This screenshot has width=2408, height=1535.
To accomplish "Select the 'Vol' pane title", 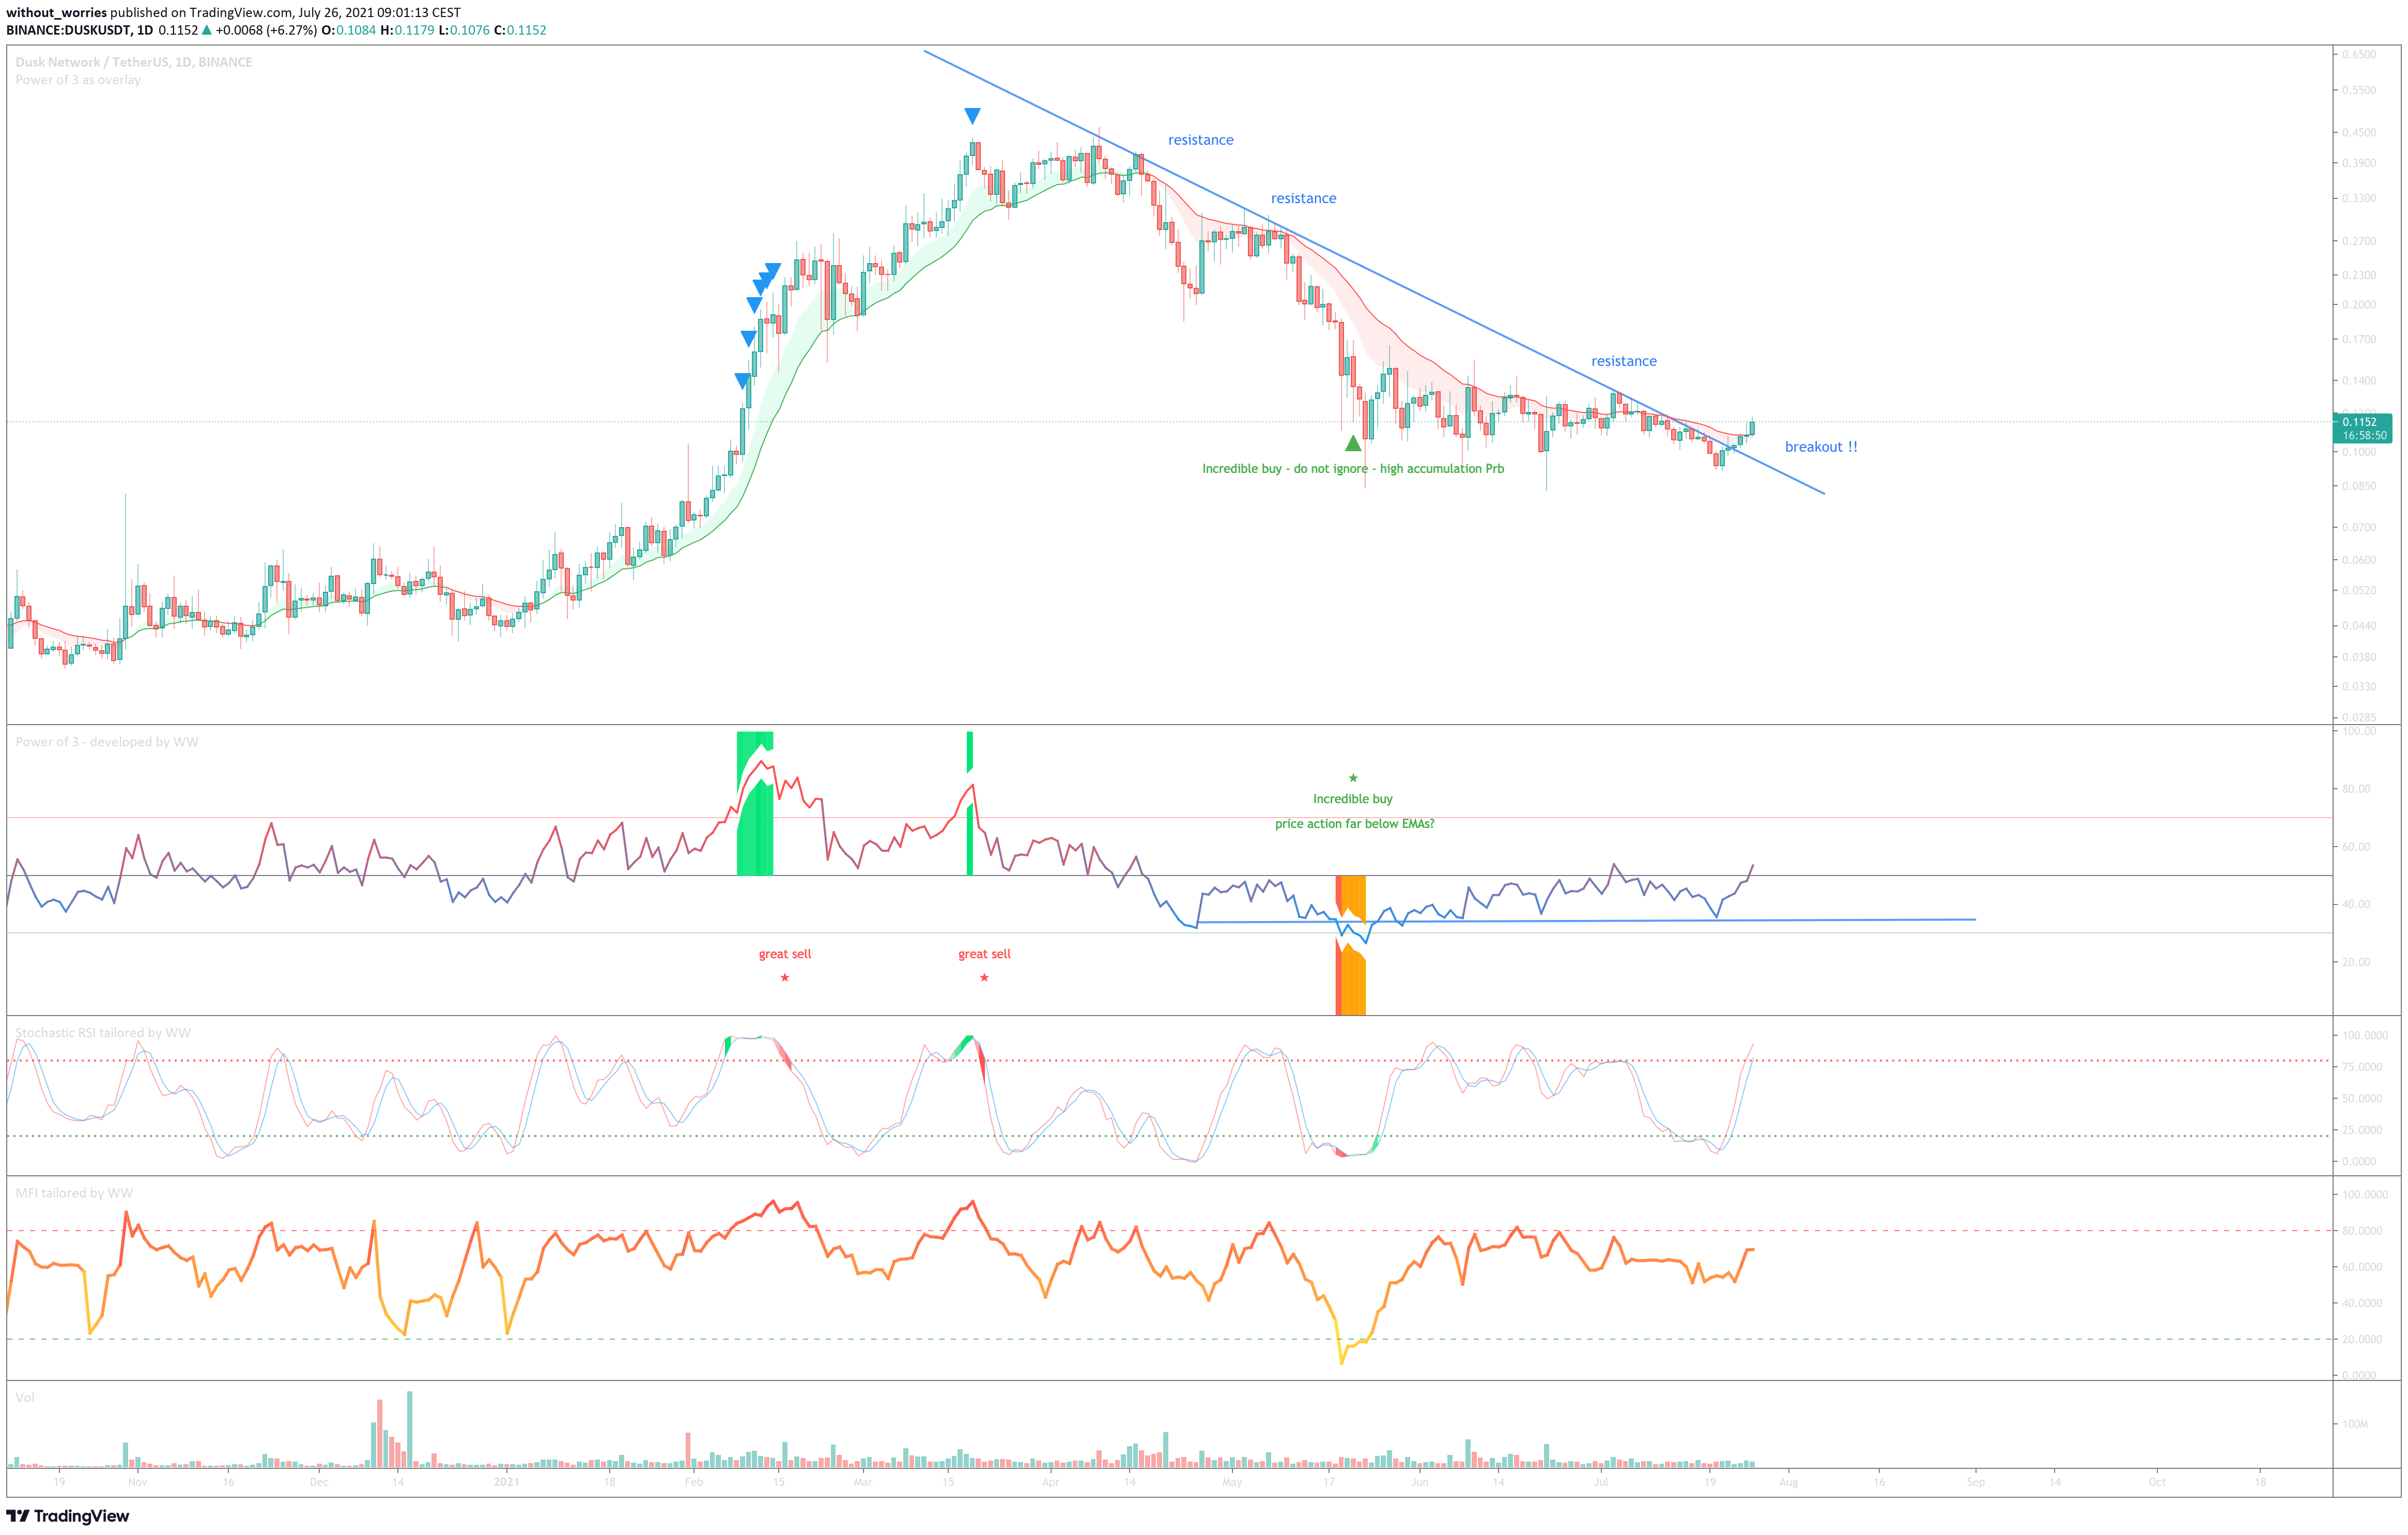I will [x=25, y=1398].
